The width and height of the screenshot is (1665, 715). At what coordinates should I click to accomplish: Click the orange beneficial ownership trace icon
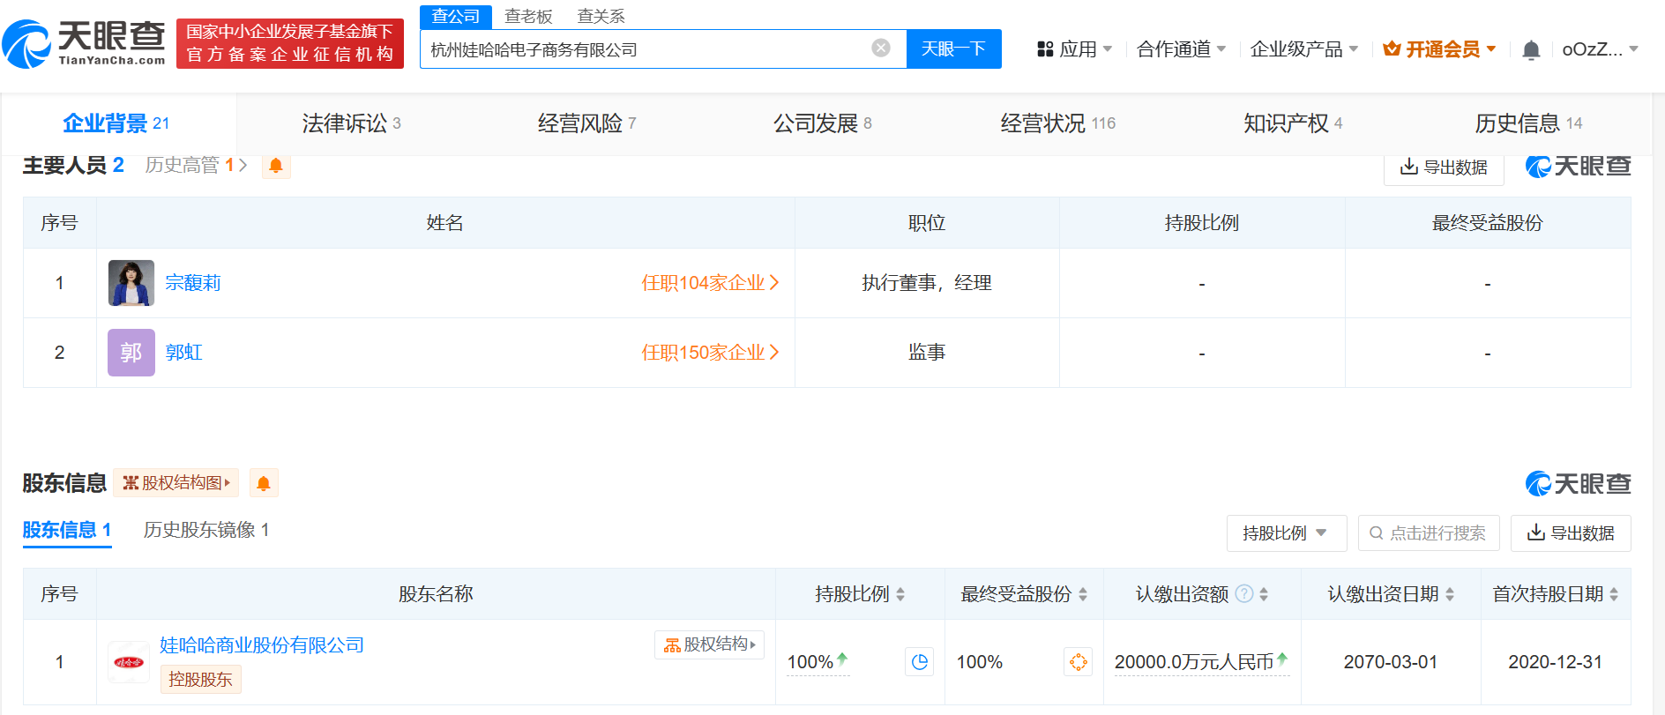coord(1077,662)
